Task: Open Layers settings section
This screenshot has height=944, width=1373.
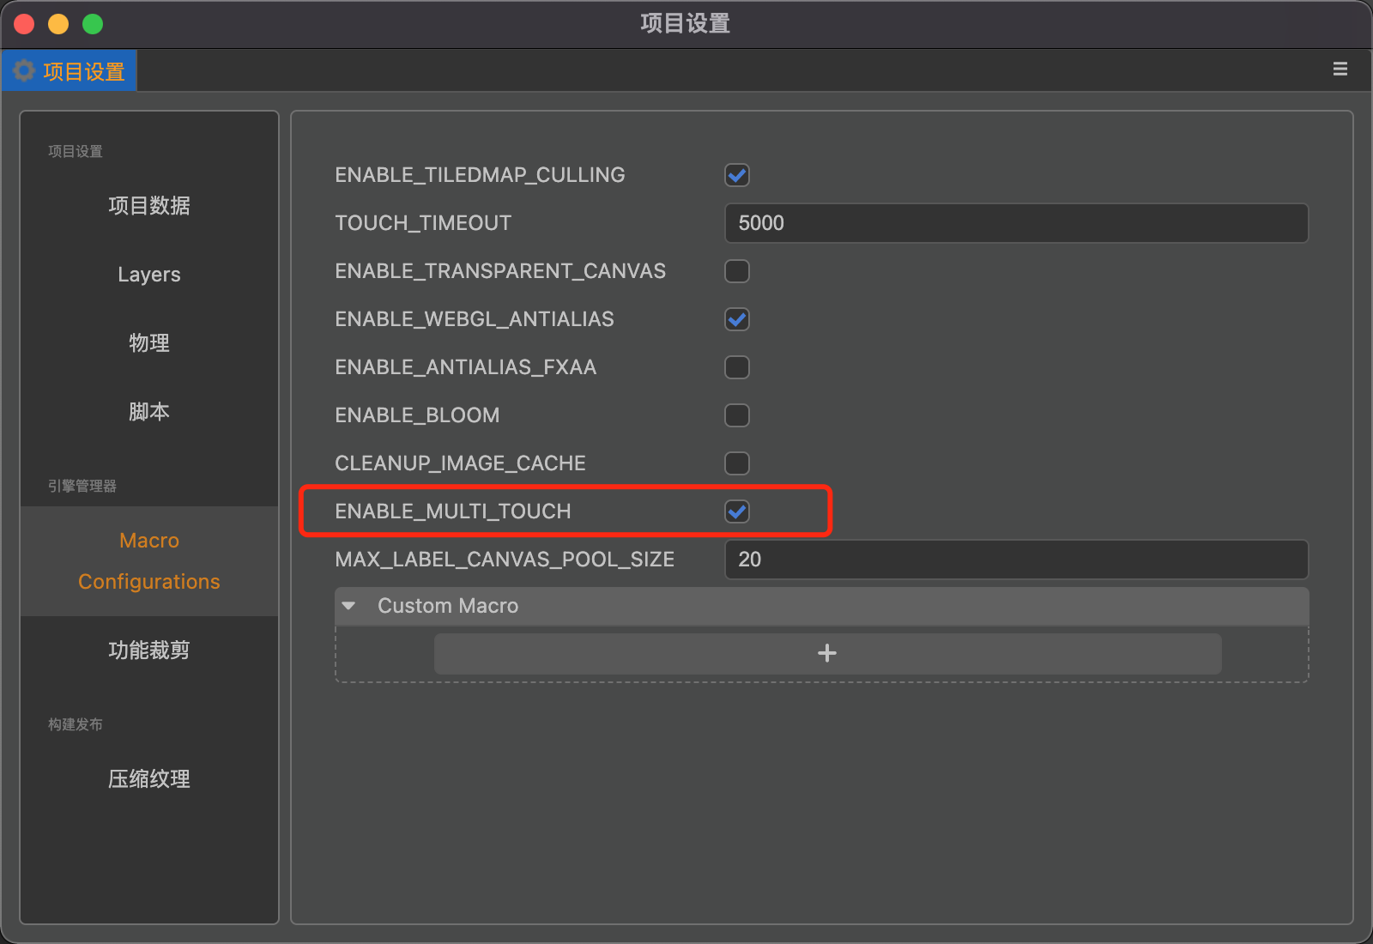Action: pos(149,275)
